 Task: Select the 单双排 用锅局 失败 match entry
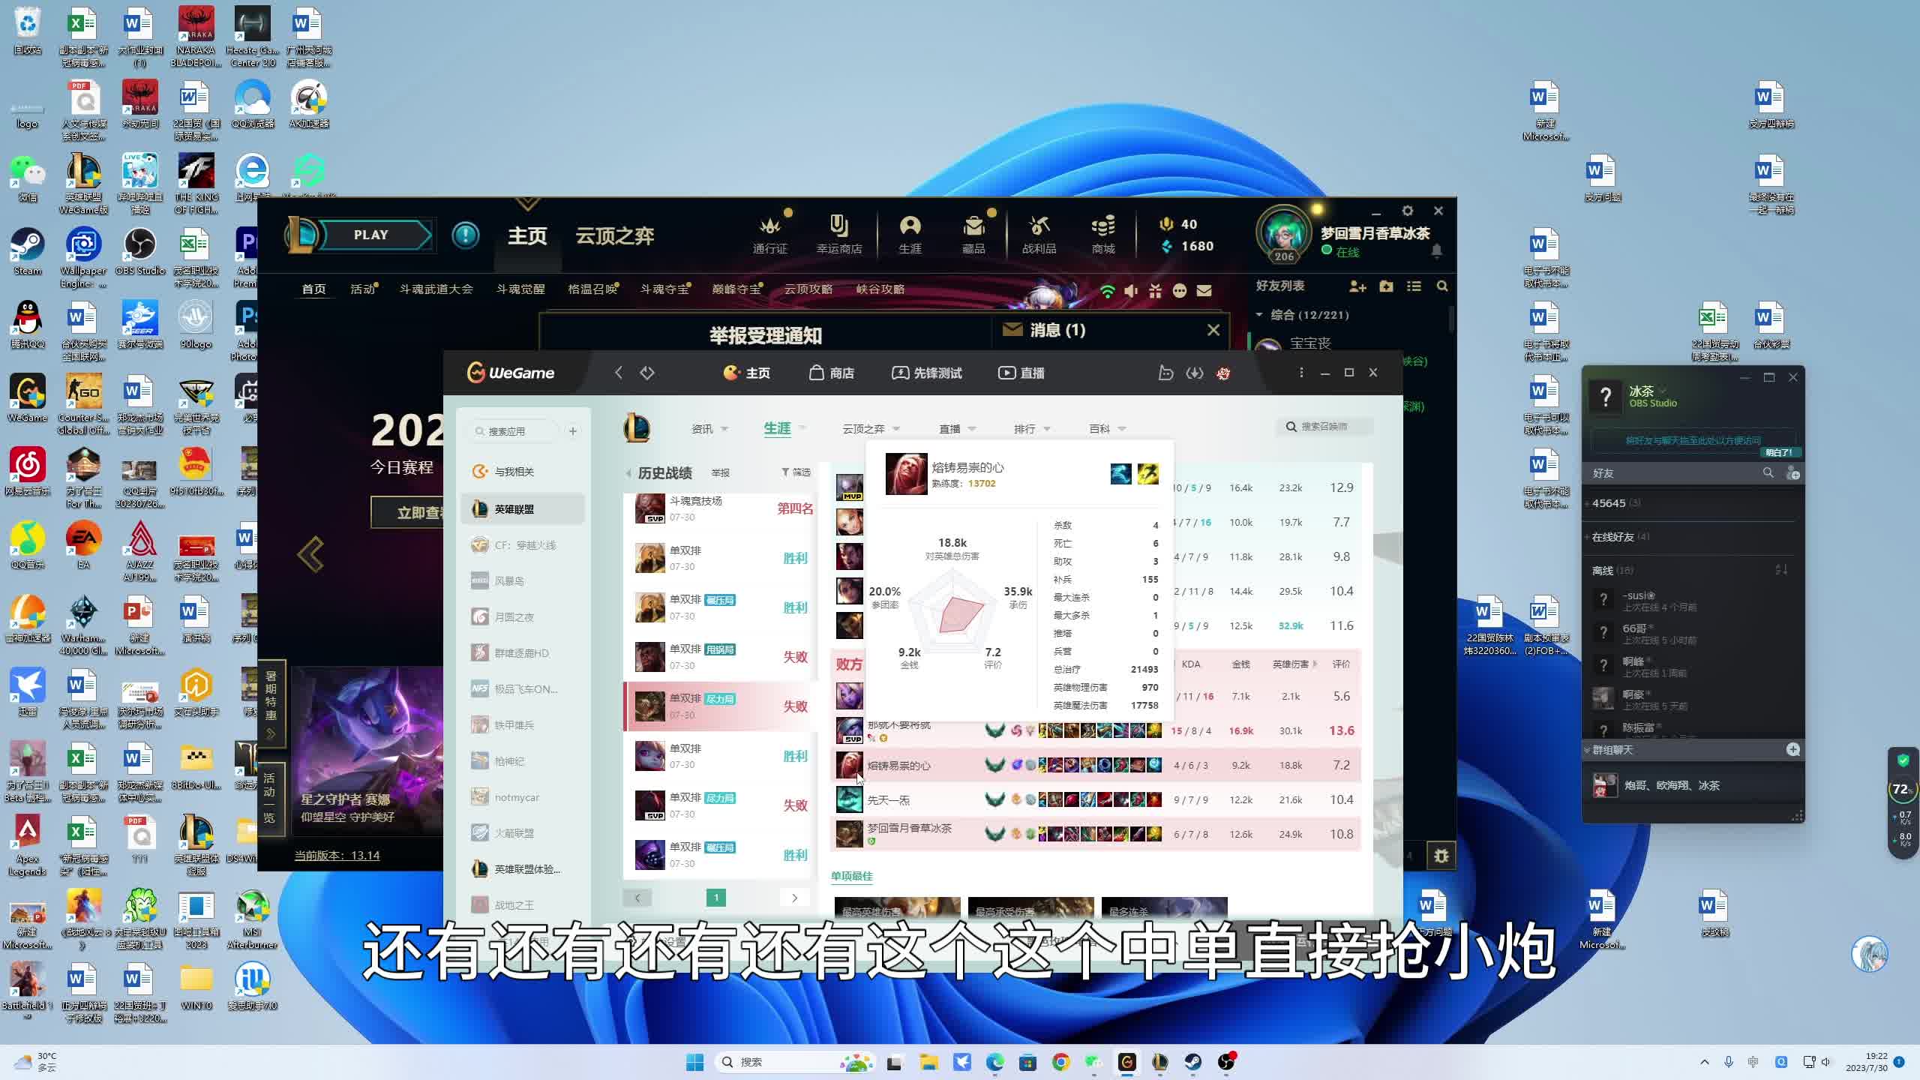point(719,657)
